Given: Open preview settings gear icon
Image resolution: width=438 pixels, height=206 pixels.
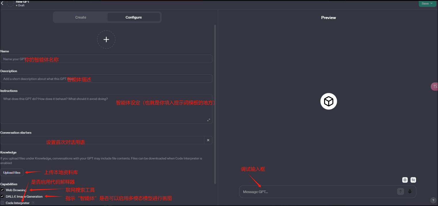Looking at the screenshot, I should pyautogui.click(x=405, y=180).
